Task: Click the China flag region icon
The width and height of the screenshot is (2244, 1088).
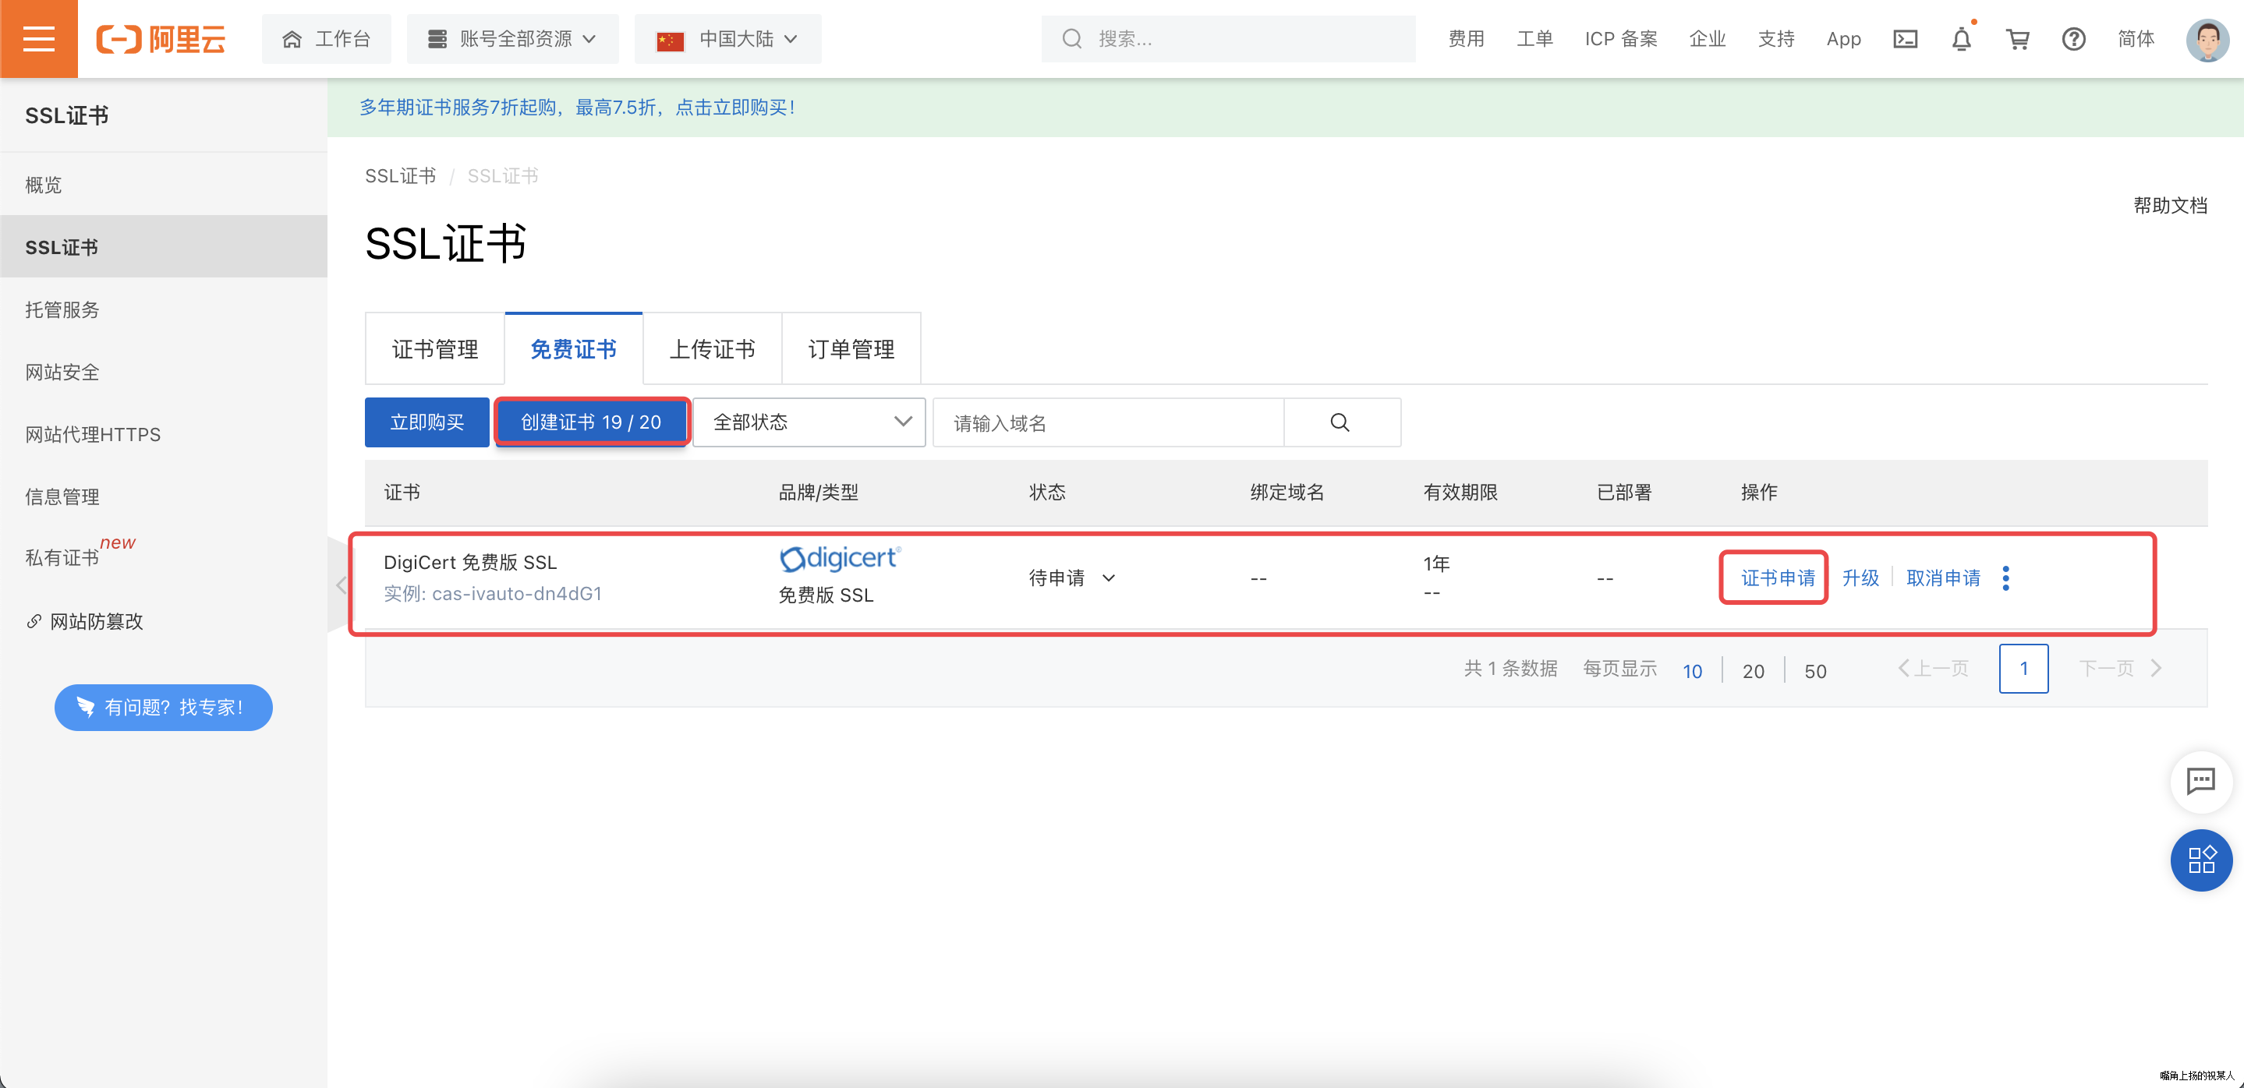Action: [x=670, y=40]
